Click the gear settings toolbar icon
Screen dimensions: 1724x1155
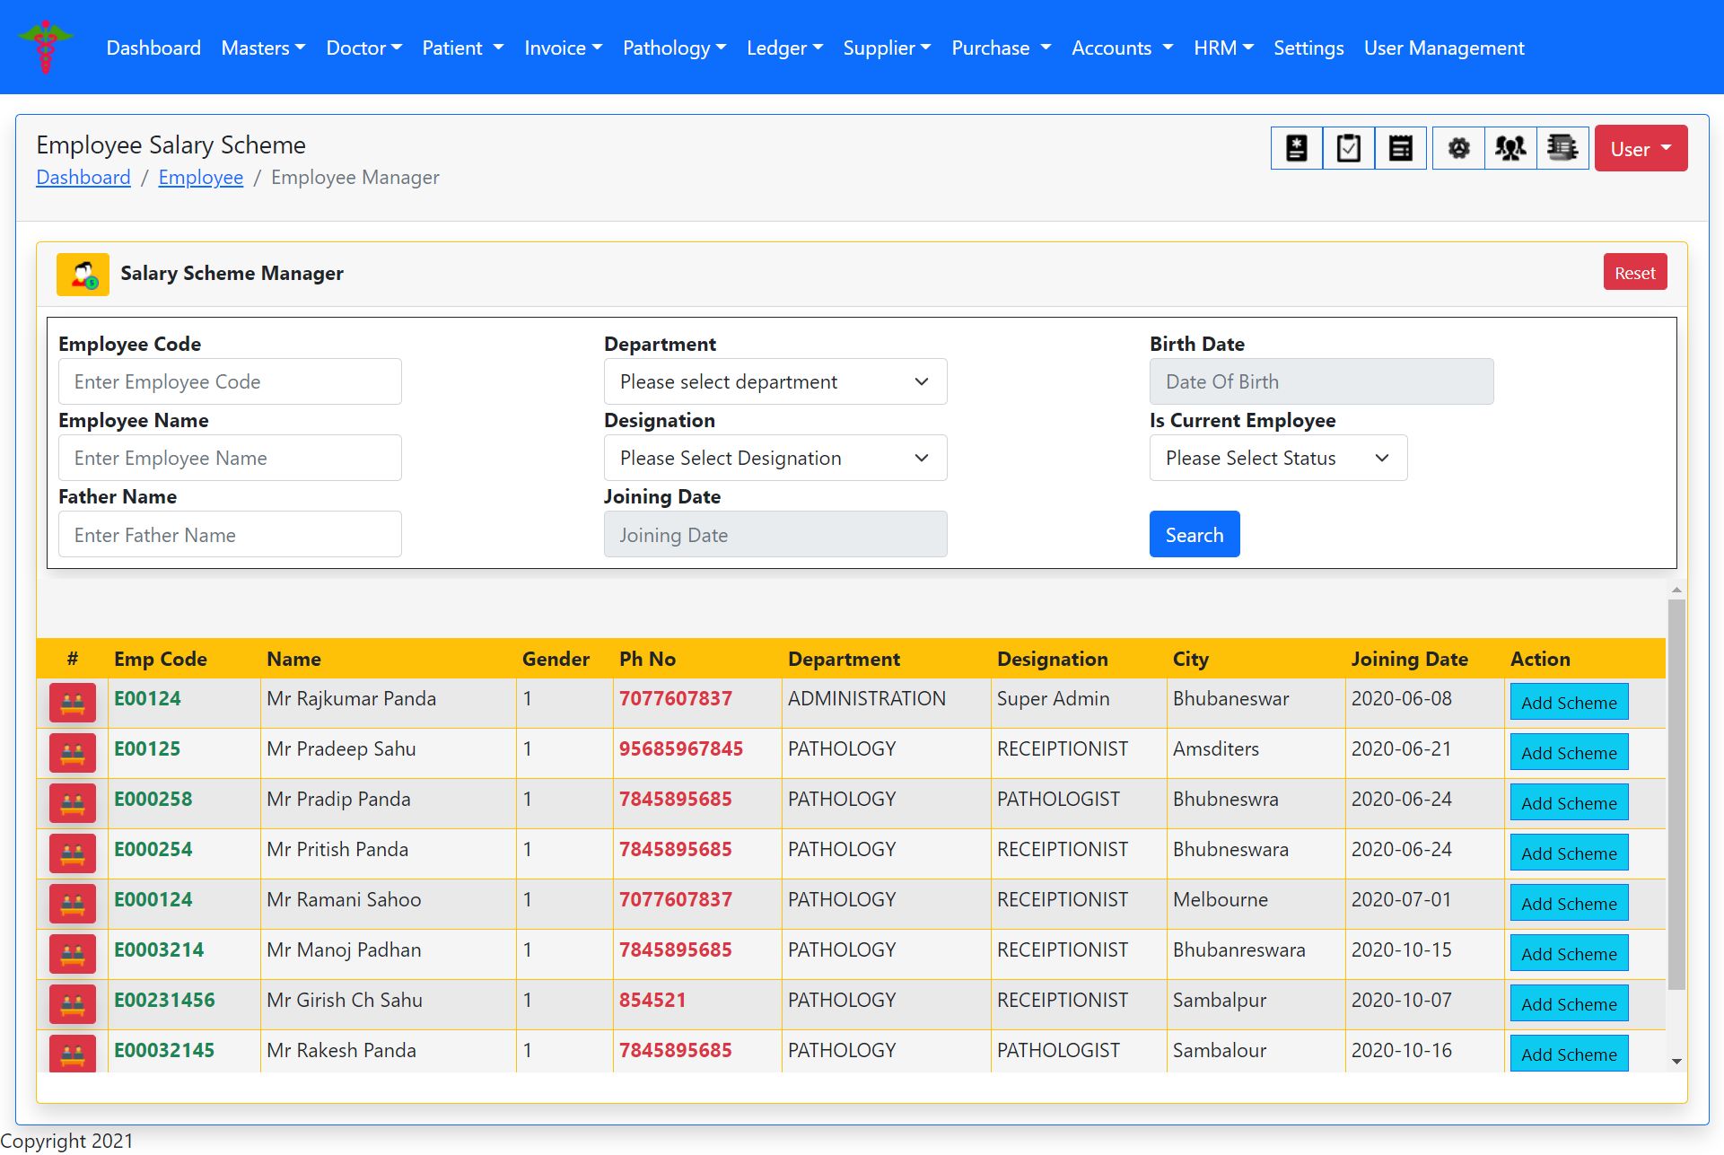point(1458,148)
